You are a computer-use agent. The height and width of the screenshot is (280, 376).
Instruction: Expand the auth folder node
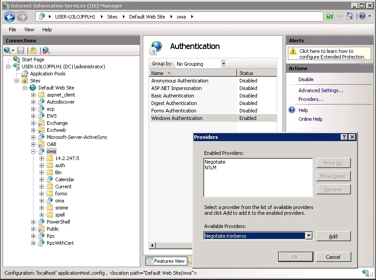(x=42, y=165)
